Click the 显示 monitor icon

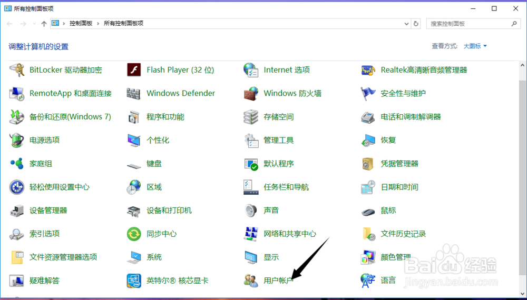(x=251, y=257)
